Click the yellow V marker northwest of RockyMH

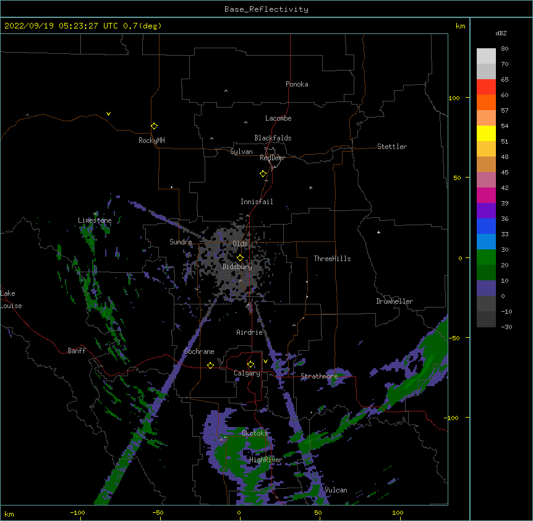tap(108, 114)
